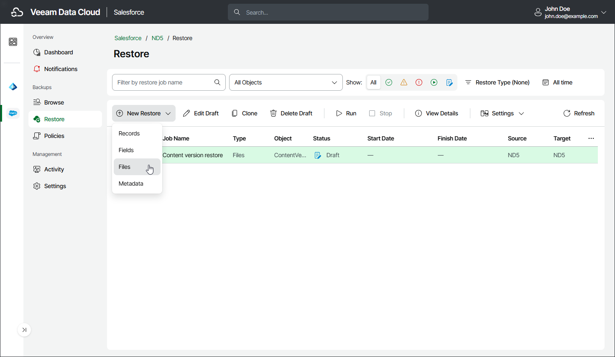
Task: Open Activity under Management
Action: (65, 169)
